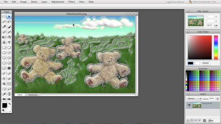Click the Redo right arrow in Tools
Viewport: 221px width, 124px height.
(x=9, y=99)
